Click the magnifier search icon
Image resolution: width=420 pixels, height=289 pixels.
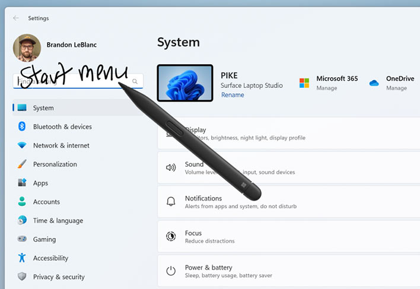pos(135,81)
